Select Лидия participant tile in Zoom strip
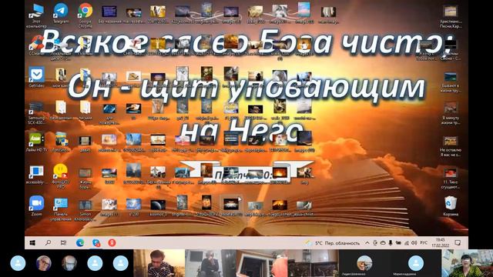 (x=364, y=263)
